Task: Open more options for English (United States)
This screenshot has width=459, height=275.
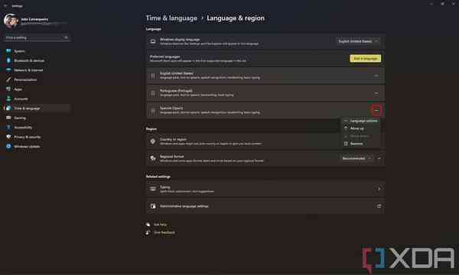Action: coord(376,76)
